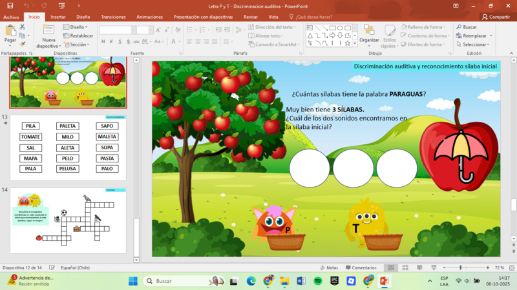The height and width of the screenshot is (290, 517).
Task: Select the triangle shape in shapes gallery
Action: point(310,35)
